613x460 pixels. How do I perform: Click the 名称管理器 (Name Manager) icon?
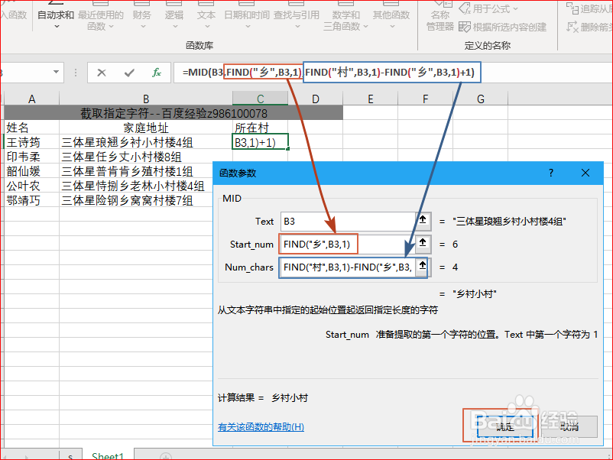tap(440, 17)
